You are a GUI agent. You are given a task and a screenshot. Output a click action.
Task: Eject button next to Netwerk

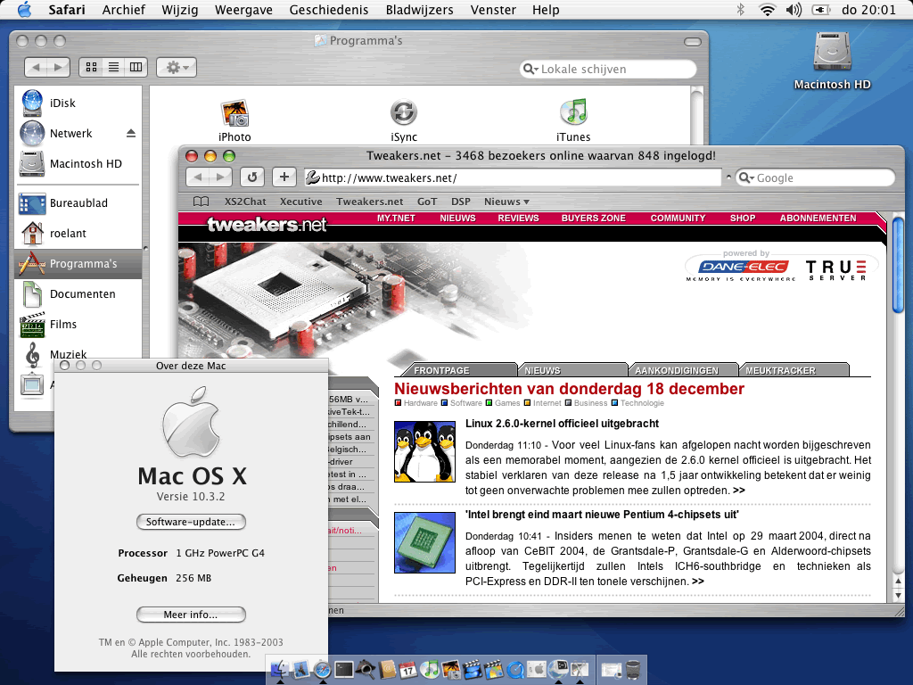131,134
